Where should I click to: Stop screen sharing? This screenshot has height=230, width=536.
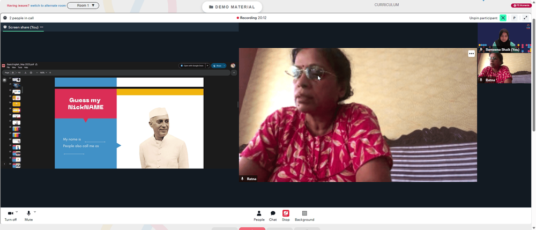tap(286, 216)
